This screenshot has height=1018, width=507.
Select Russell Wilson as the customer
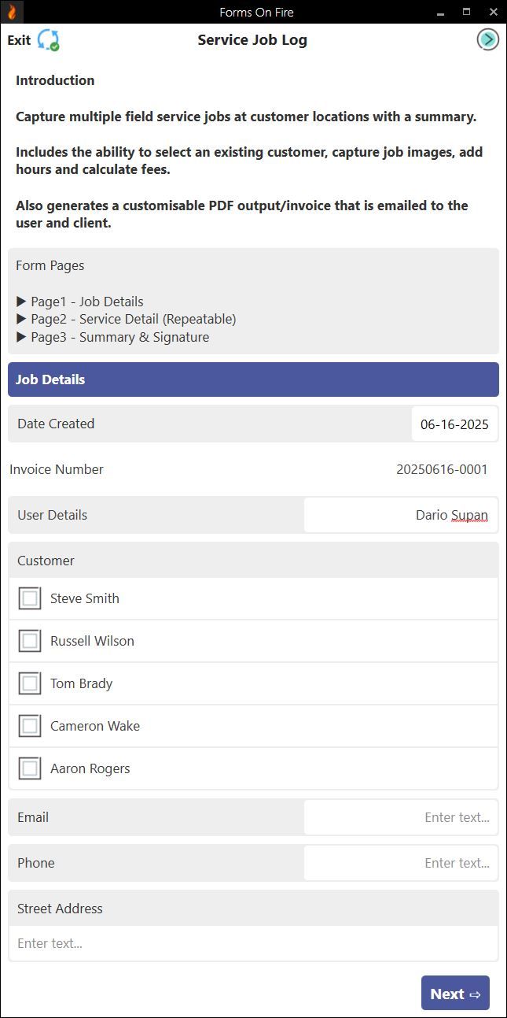point(29,641)
